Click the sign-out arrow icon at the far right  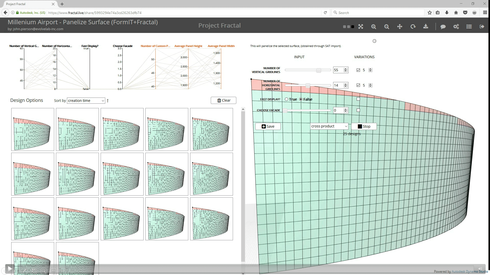(x=482, y=27)
